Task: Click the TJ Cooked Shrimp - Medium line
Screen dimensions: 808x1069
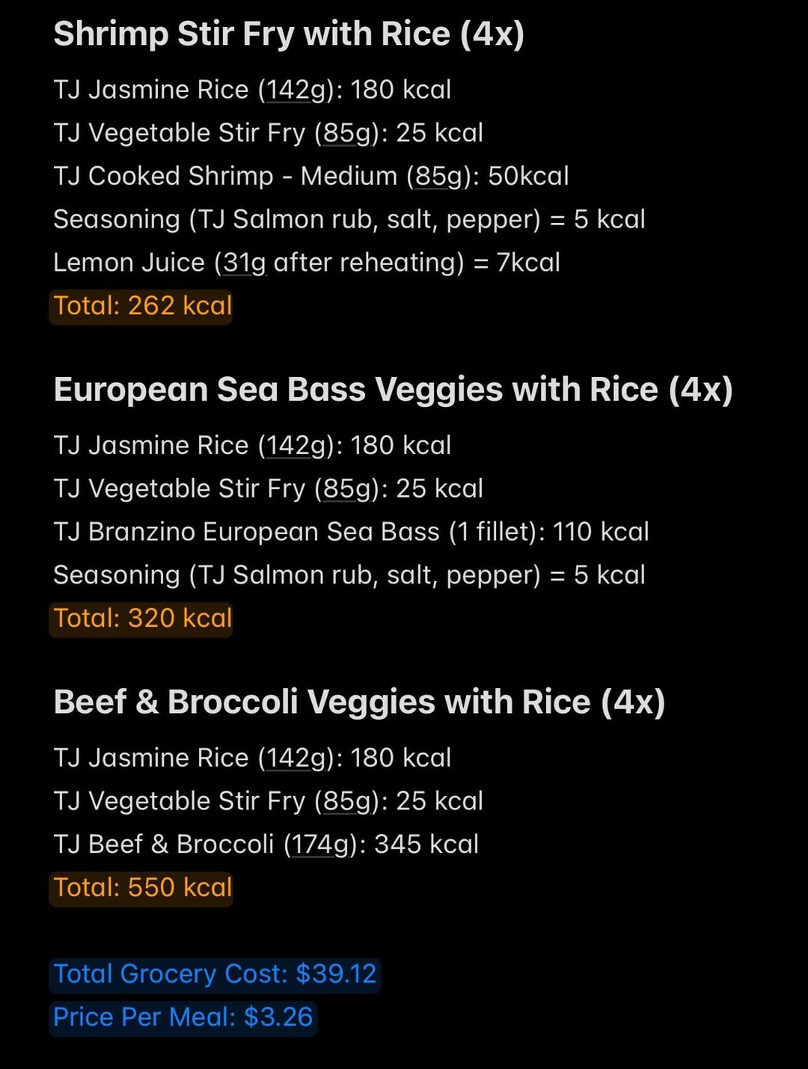Action: (x=311, y=177)
